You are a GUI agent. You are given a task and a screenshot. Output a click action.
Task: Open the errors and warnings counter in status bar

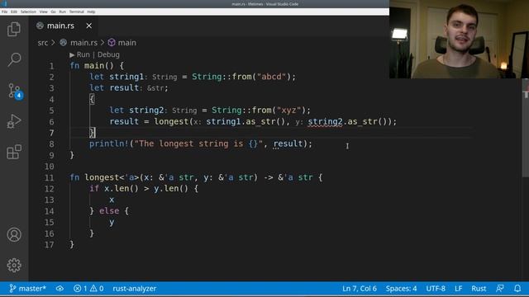[x=88, y=289]
